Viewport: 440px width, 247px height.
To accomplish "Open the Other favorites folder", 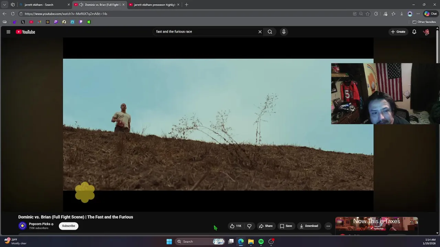I will click(x=424, y=22).
